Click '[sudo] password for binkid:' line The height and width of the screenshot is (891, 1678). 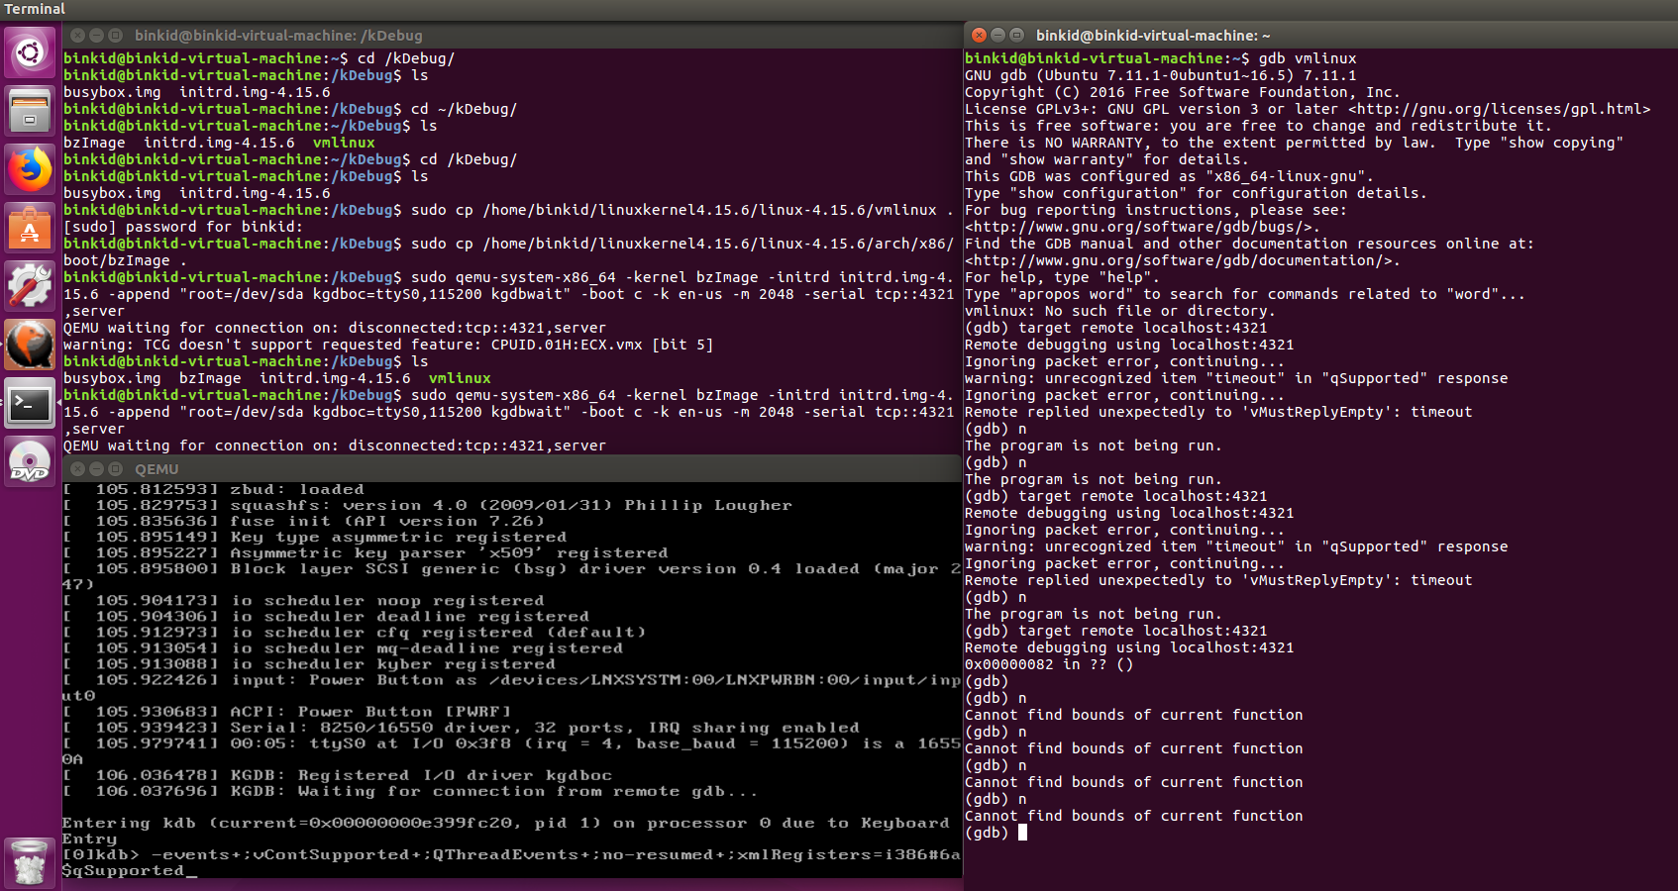pos(183,227)
